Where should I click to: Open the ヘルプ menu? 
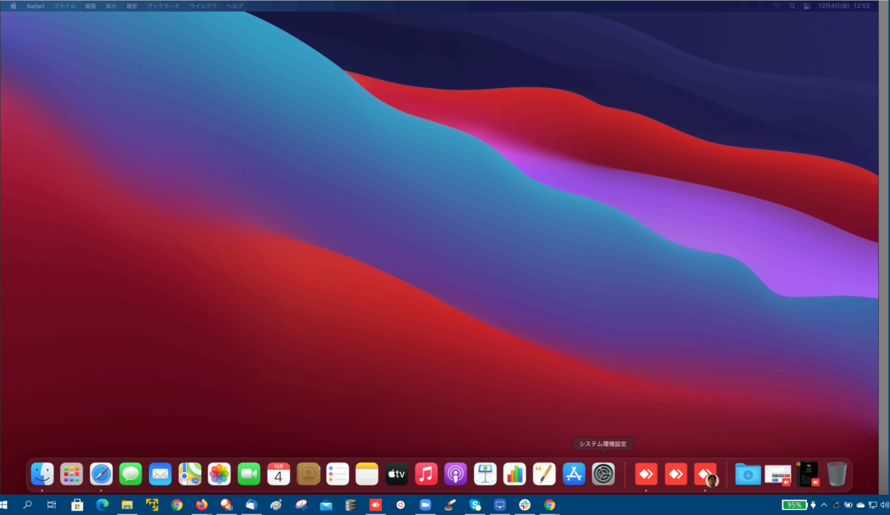[x=234, y=6]
